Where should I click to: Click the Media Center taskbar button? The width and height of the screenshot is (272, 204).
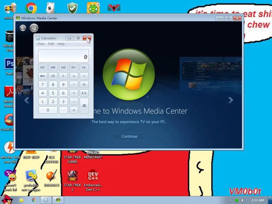58,200
